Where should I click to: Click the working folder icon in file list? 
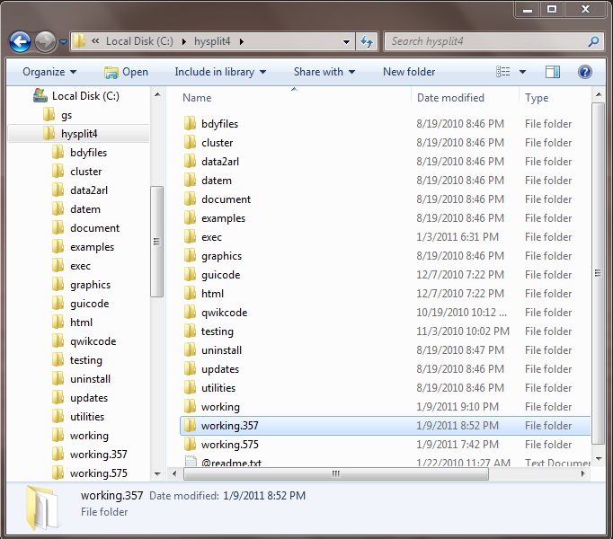[190, 407]
